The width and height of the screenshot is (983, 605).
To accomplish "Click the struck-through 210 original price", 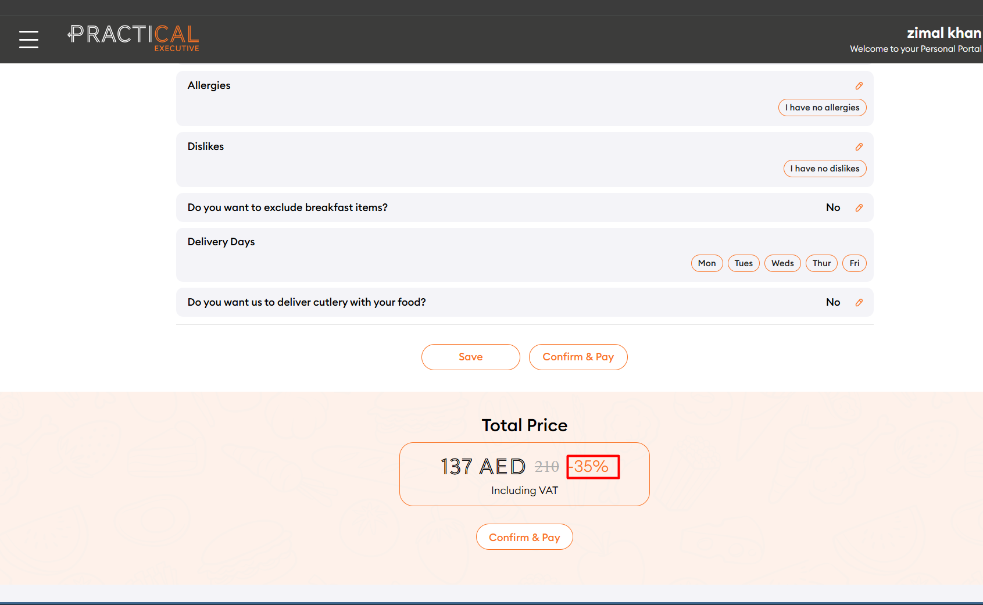I will tap(546, 467).
